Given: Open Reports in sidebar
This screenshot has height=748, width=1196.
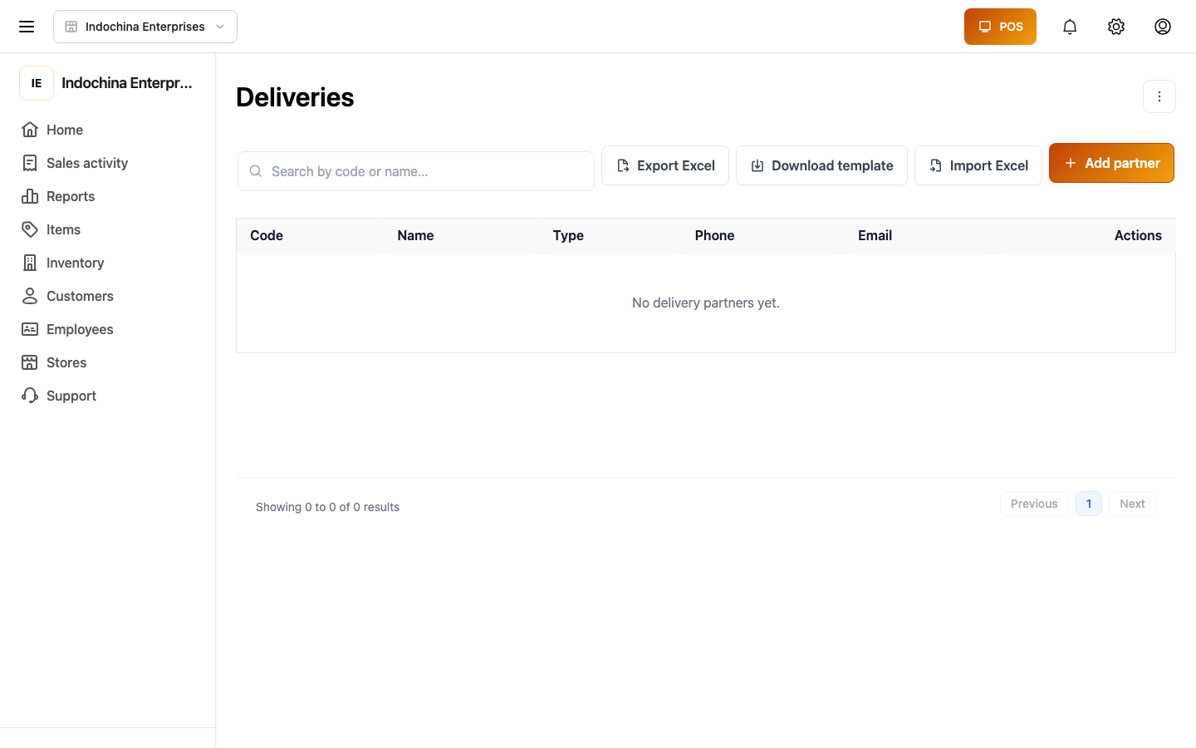Looking at the screenshot, I should (71, 196).
